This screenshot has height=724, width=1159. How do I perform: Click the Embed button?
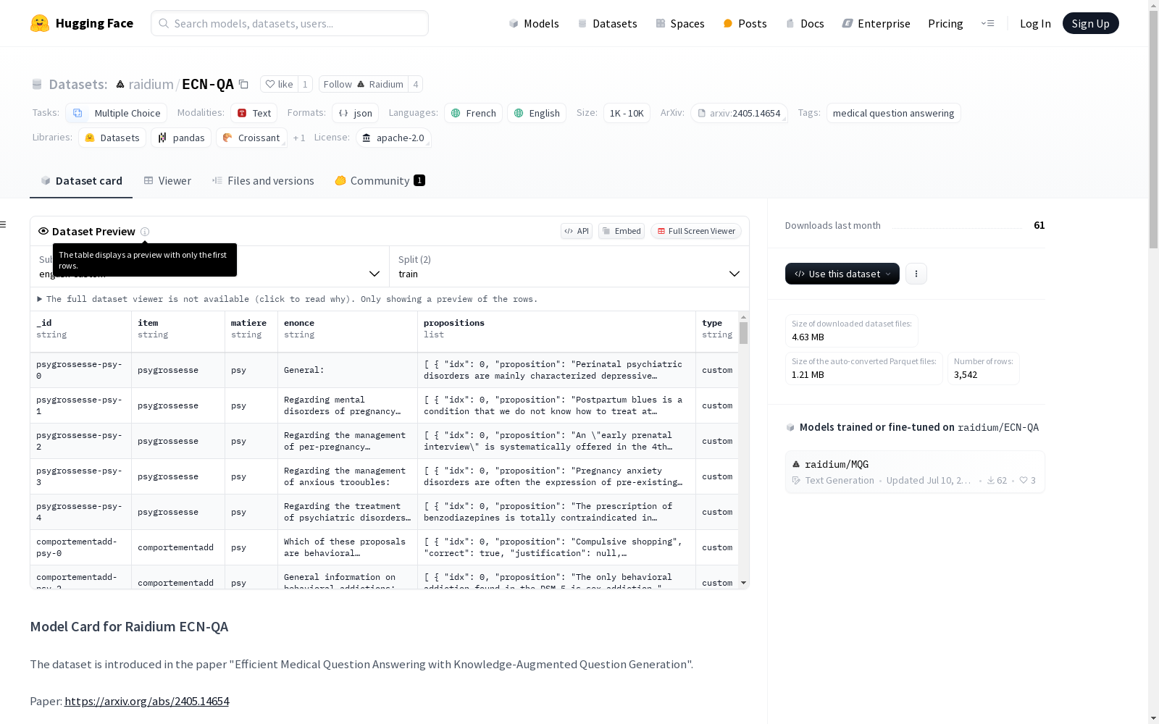pyautogui.click(x=622, y=231)
